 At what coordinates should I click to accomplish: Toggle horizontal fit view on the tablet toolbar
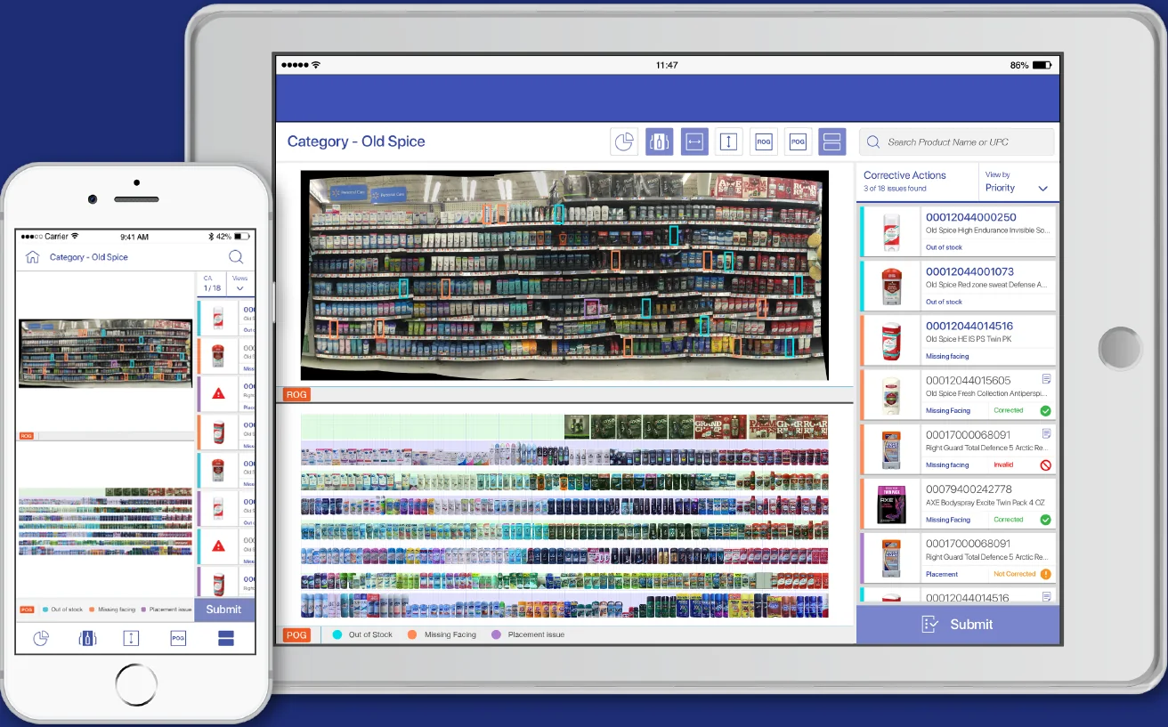point(694,141)
